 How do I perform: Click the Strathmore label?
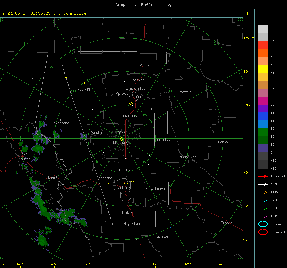click(155, 189)
